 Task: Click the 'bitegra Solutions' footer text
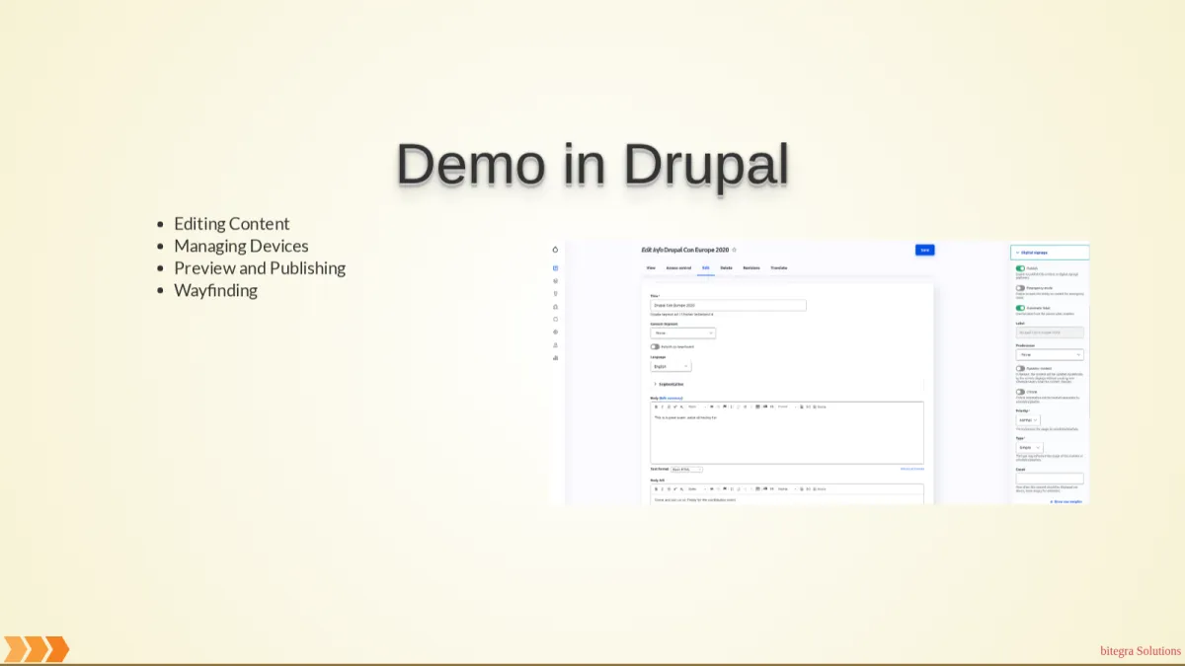coord(1141,651)
